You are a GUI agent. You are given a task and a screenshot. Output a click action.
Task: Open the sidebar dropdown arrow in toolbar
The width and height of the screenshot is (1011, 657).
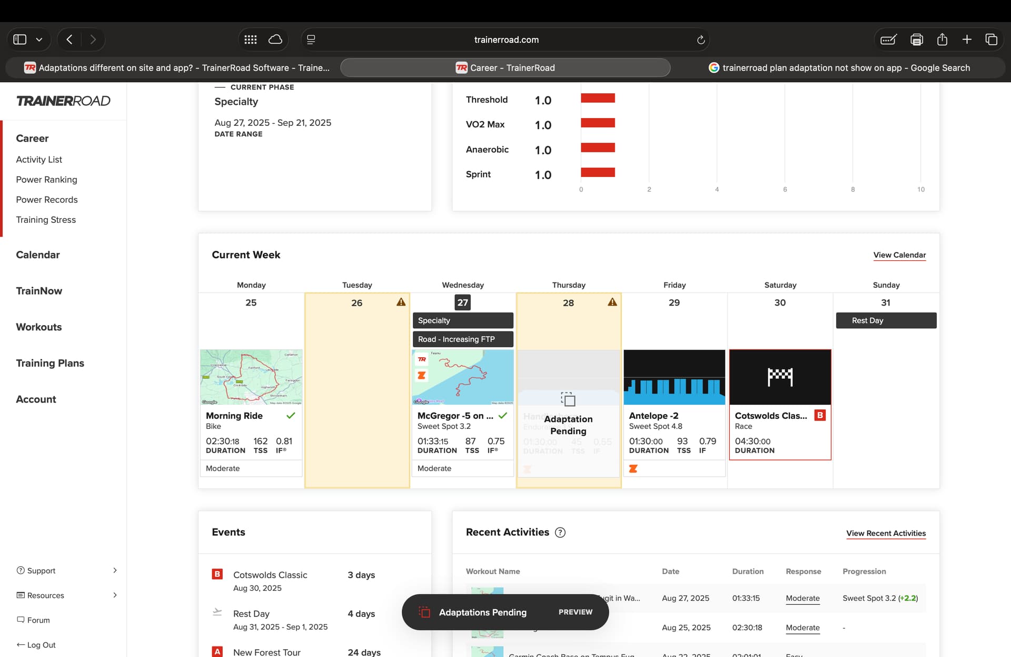pos(39,40)
